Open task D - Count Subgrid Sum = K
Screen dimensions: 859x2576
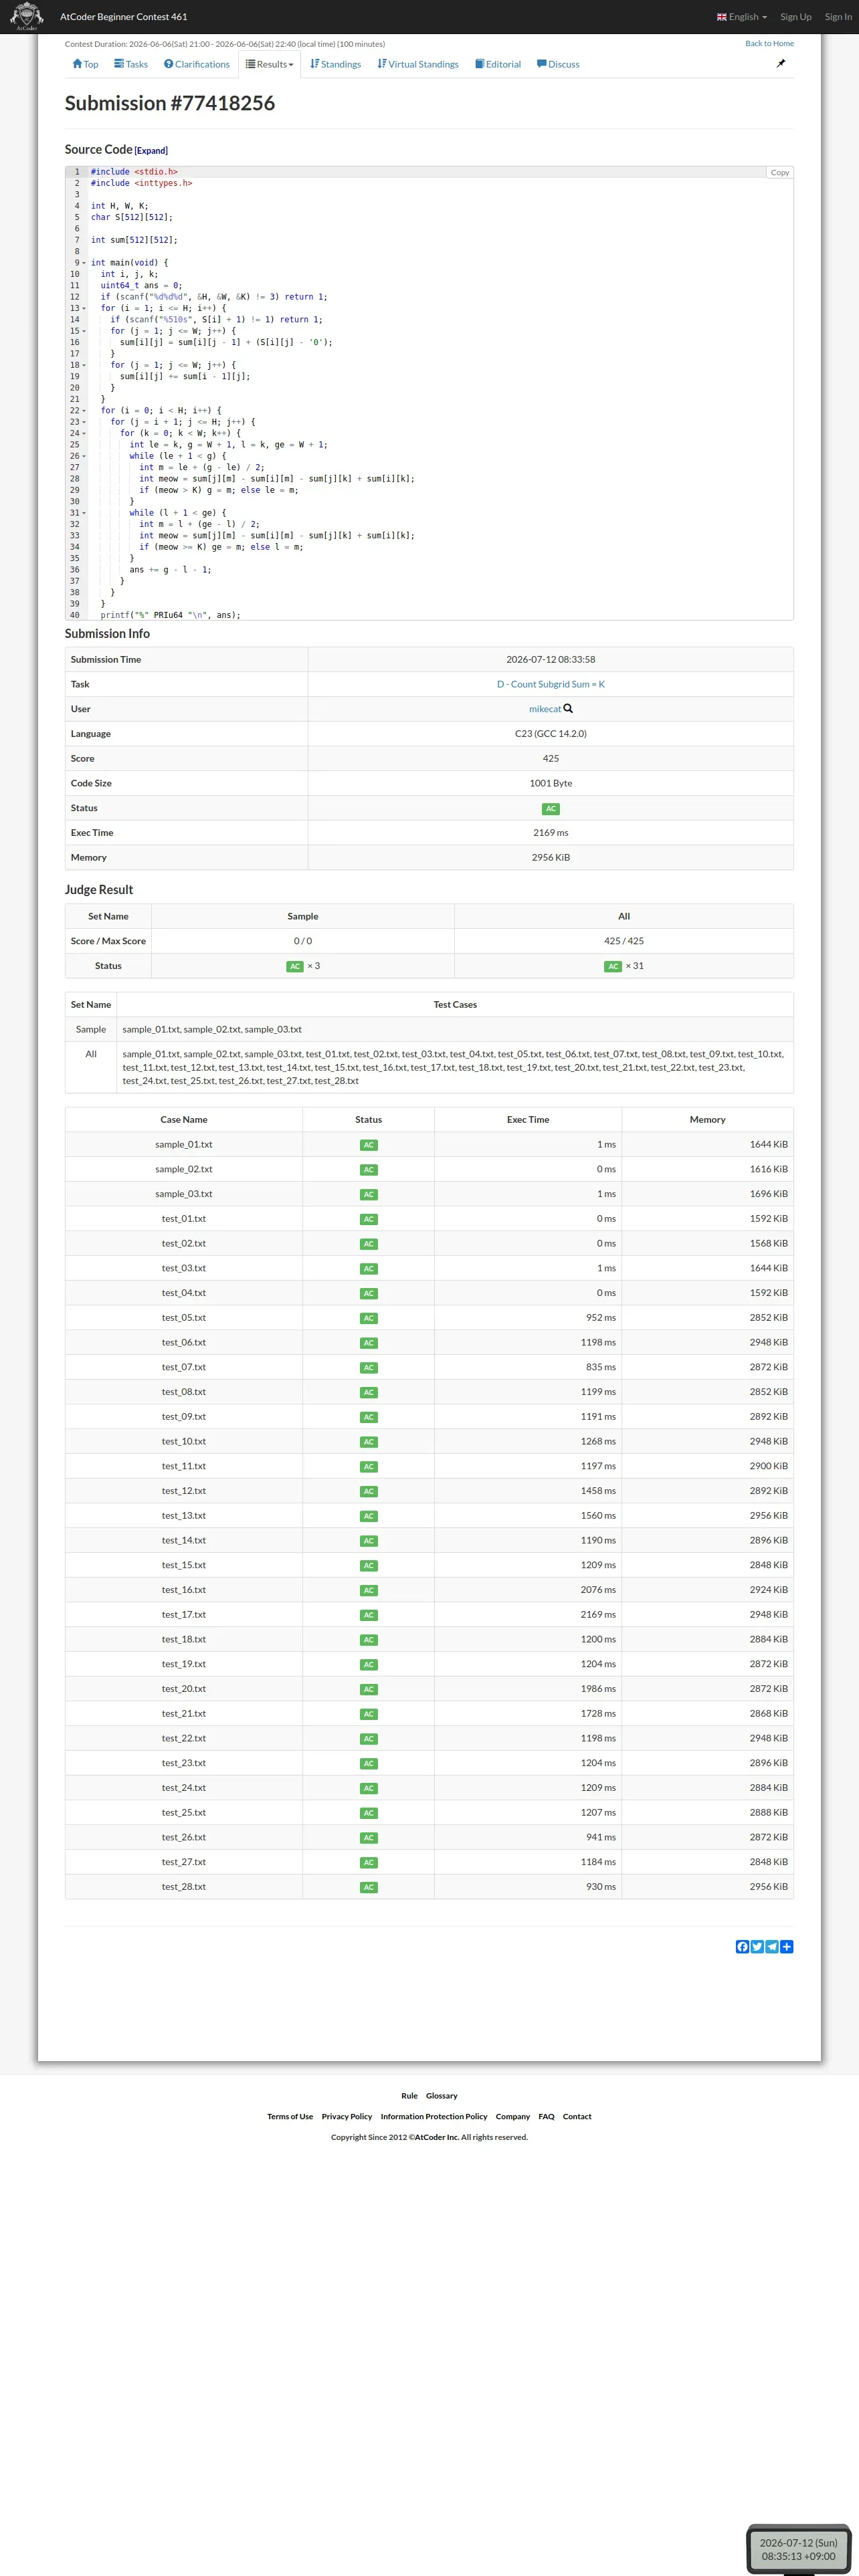pos(551,684)
